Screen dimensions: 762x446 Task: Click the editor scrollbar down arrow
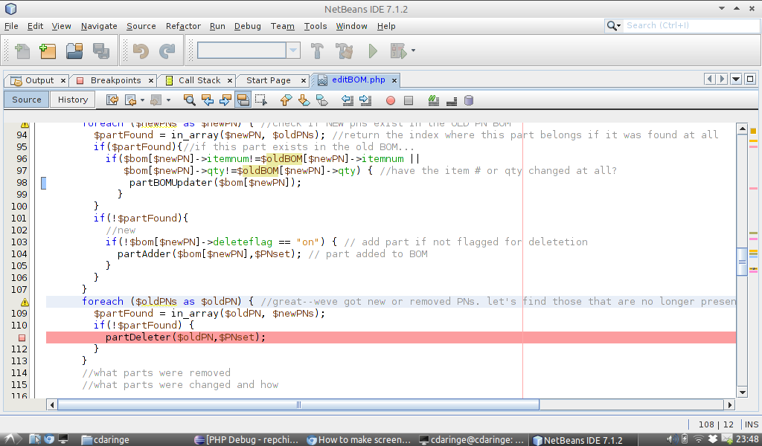coord(742,392)
